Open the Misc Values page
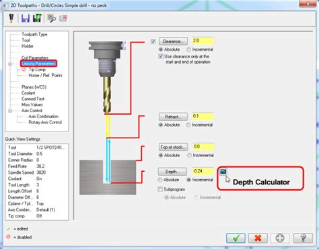The width and height of the screenshot is (319, 249). (x=32, y=105)
